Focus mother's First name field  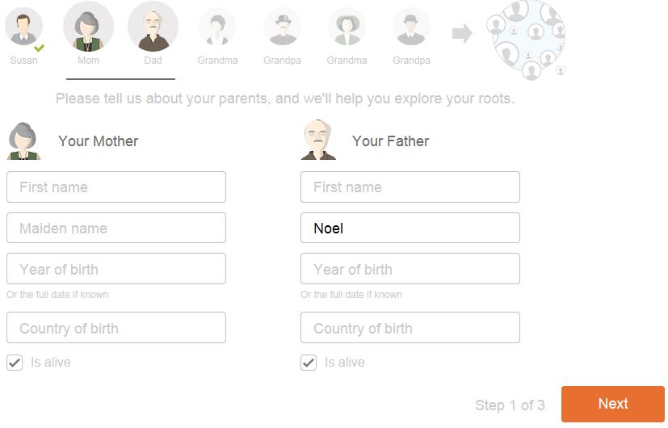pos(116,187)
